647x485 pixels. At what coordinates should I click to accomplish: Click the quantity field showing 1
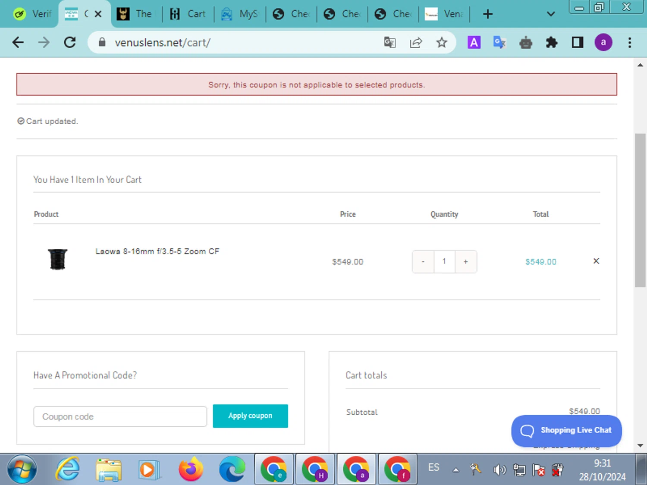point(444,262)
